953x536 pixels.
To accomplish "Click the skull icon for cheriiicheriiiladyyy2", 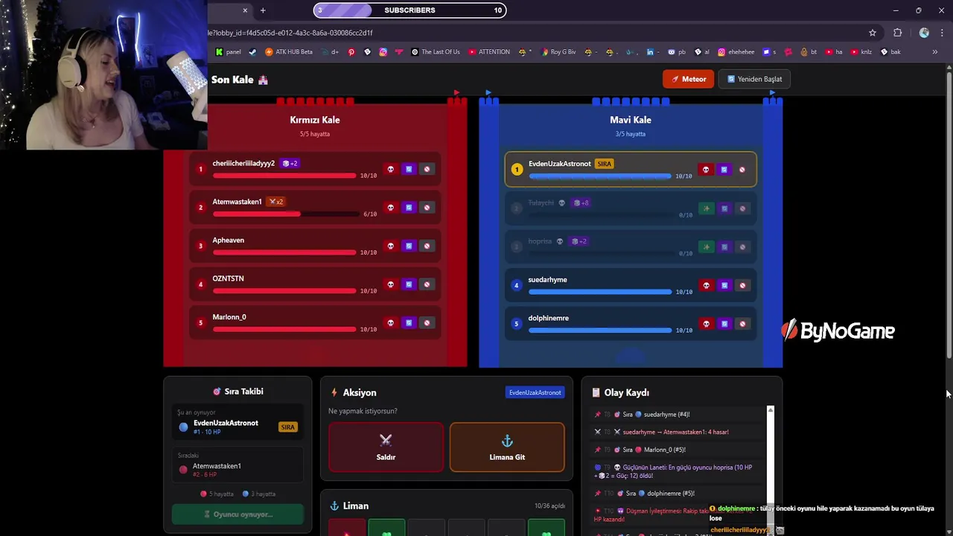I will point(390,169).
